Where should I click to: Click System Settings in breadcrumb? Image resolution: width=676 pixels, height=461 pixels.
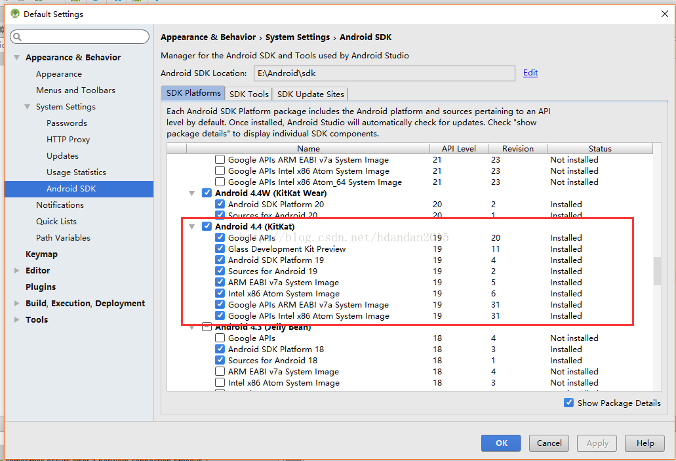pos(298,37)
